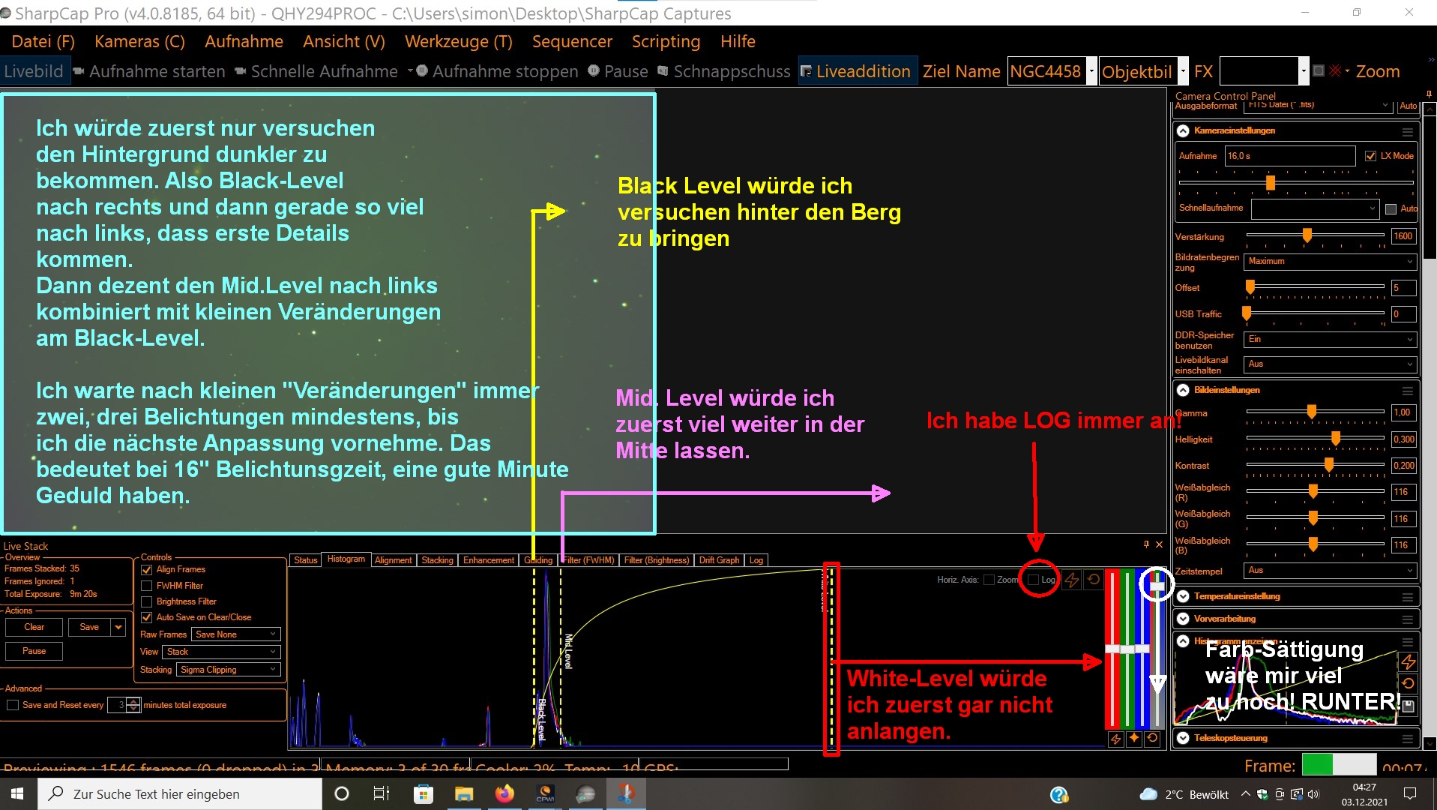Collapse Kameraeinstellungen section

coord(1183,131)
